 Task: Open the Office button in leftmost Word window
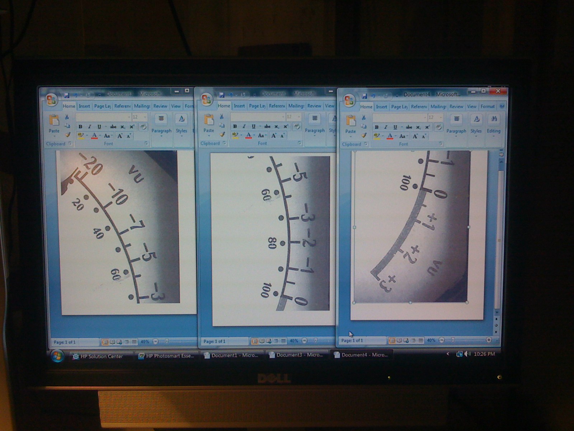52,100
